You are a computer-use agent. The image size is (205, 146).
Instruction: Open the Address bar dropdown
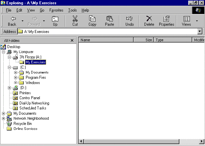(x=199, y=32)
